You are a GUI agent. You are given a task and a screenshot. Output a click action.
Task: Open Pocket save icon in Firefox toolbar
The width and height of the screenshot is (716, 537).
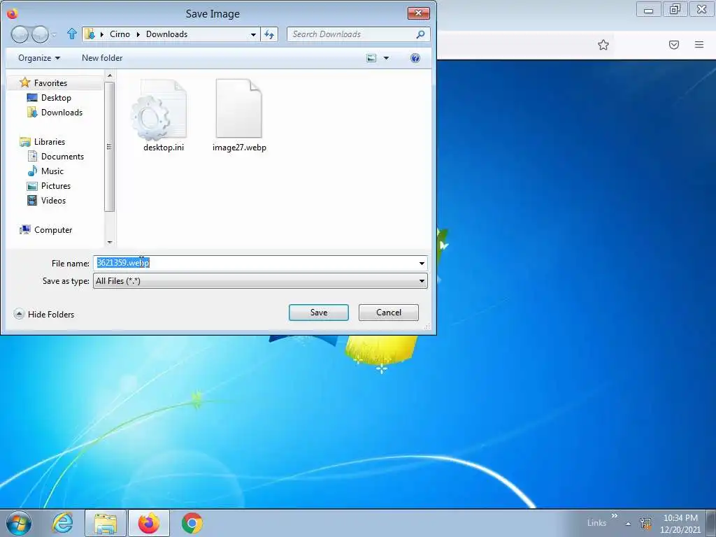(x=674, y=45)
